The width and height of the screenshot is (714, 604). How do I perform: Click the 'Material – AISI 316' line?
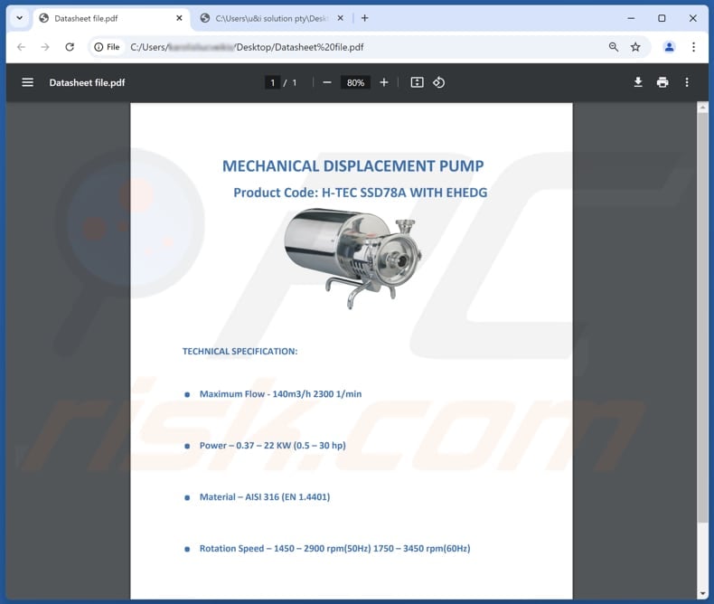pyautogui.click(x=265, y=497)
